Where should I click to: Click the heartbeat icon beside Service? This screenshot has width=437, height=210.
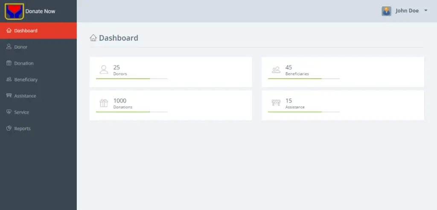tap(9, 112)
